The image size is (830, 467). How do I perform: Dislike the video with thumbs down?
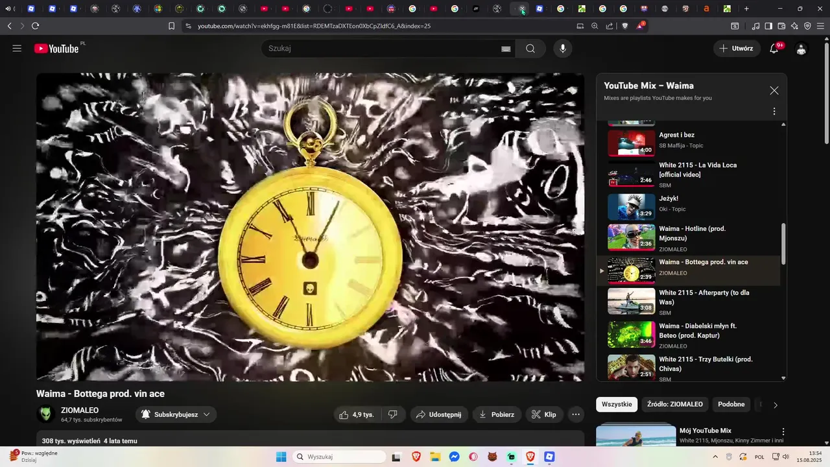[393, 414]
